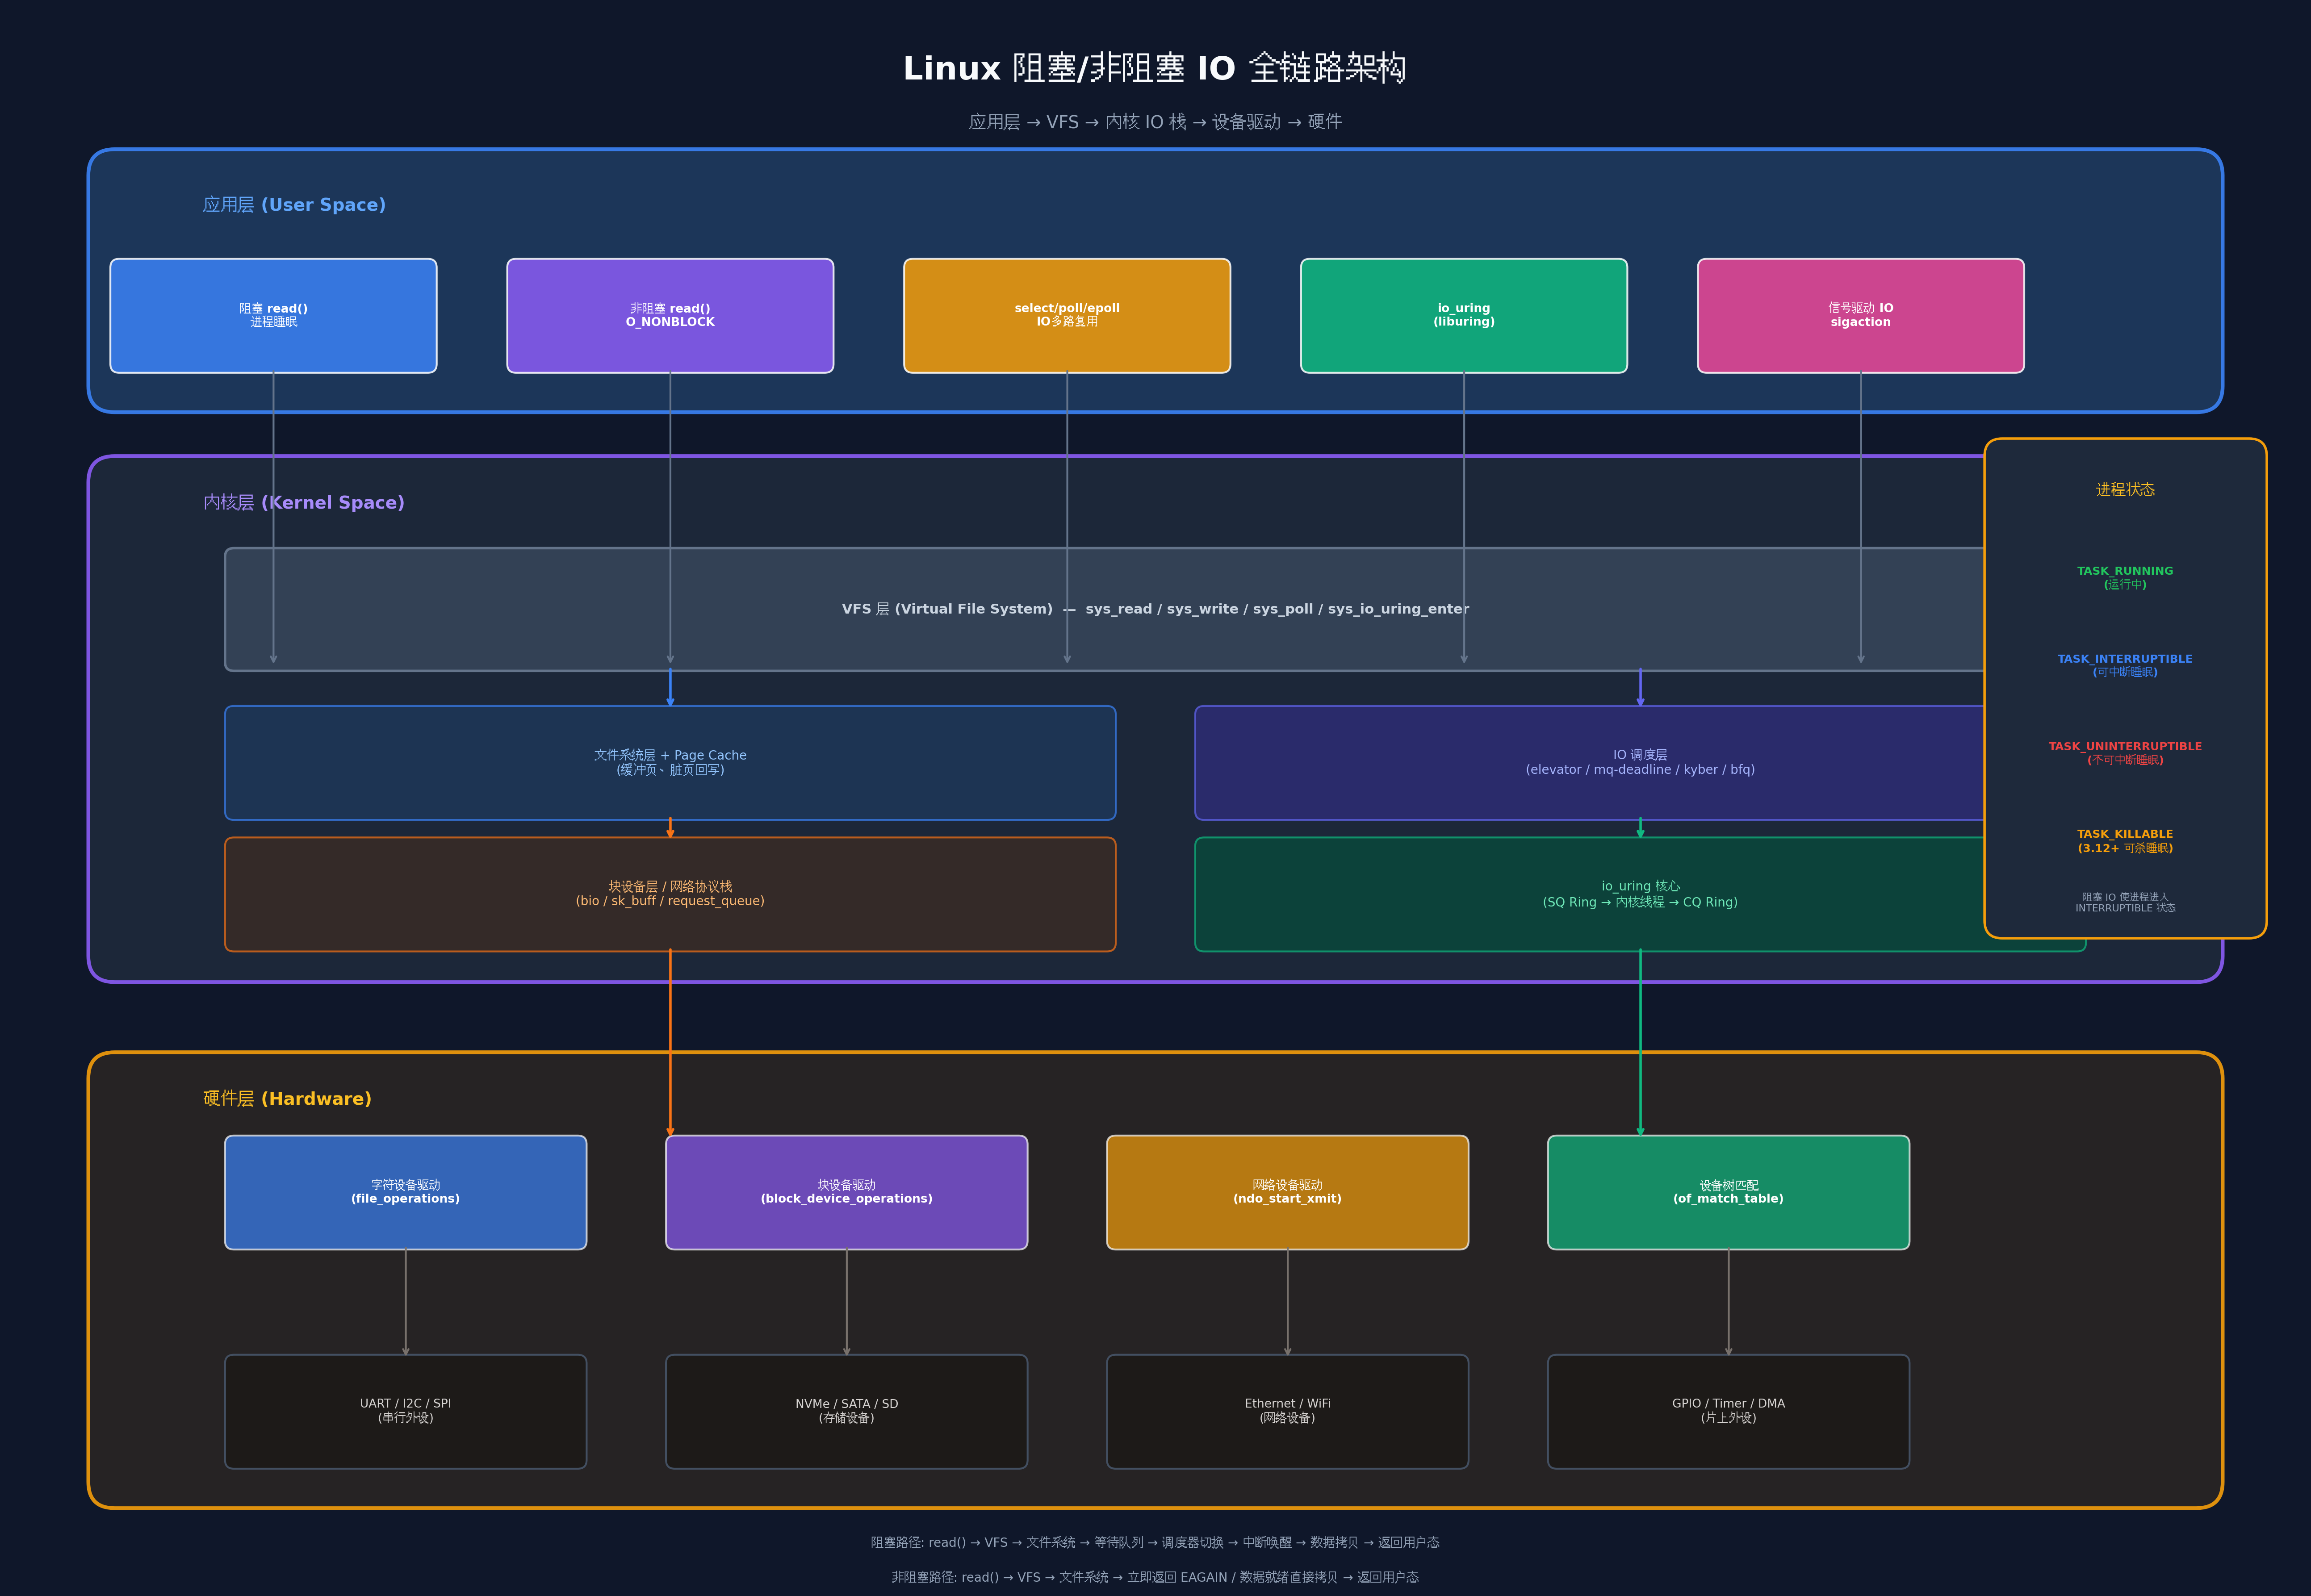Click the 信号驱动 IO sigaction box
Screen dimensions: 2311x1596
pos(1861,316)
